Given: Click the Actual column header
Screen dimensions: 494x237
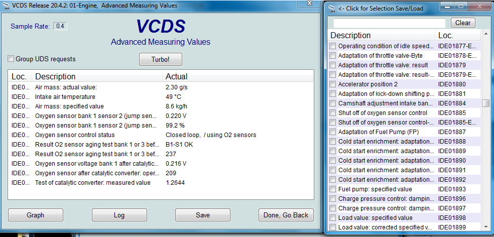Looking at the screenshot, I should pos(238,77).
